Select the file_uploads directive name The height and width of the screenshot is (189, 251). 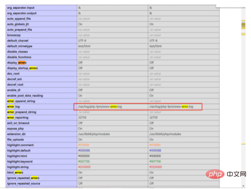pyautogui.click(x=16, y=140)
